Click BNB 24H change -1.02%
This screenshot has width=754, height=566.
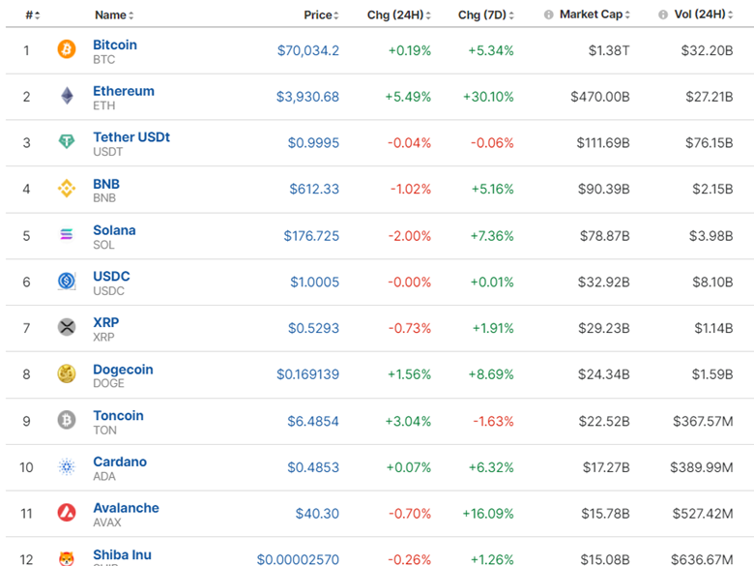click(410, 189)
